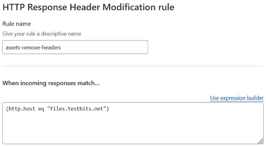266x147 pixels.
Task: Focus the Rule name input field
Action: [x=75, y=47]
